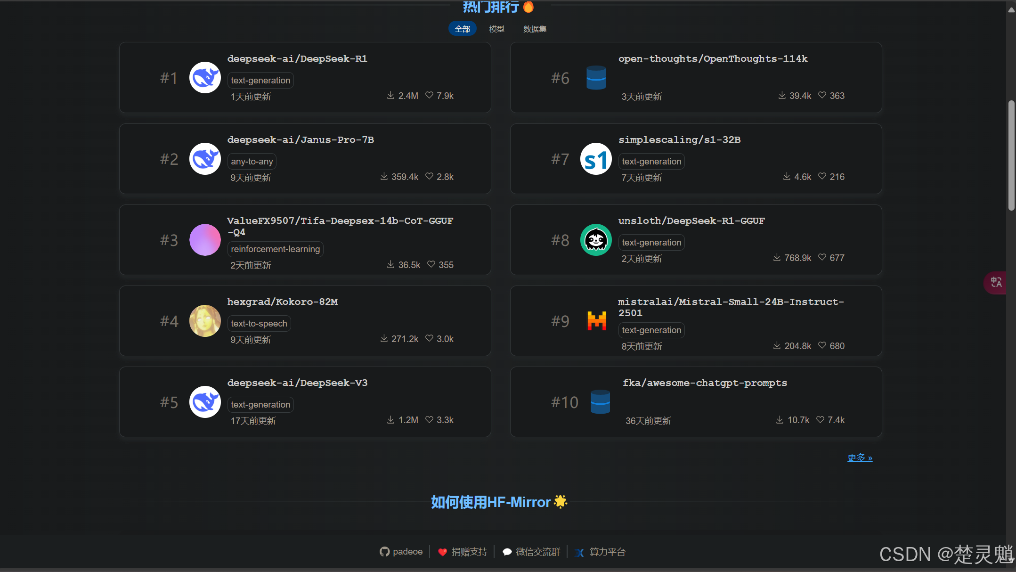Click the Mistral AI logo icon
This screenshot has height=572, width=1016.
click(596, 321)
